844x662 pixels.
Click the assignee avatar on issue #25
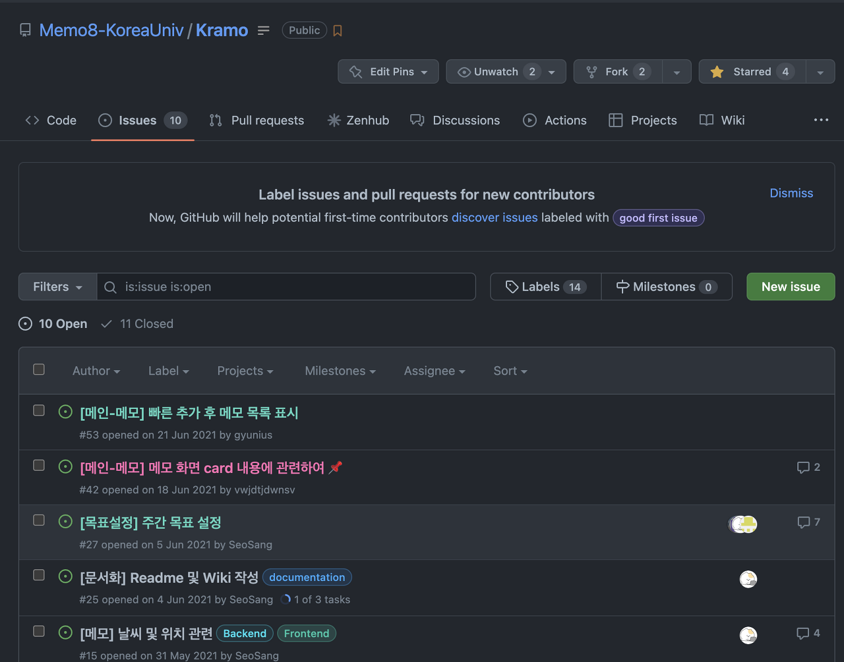tap(748, 580)
